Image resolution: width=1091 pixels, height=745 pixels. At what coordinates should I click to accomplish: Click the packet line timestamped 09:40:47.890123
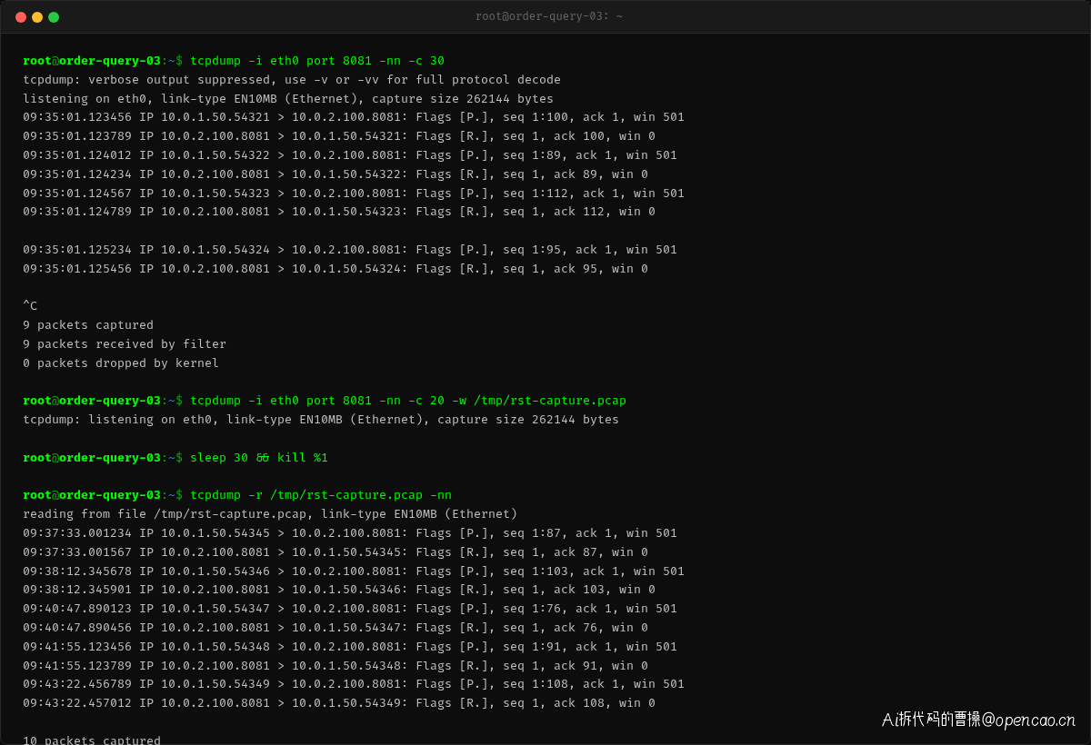[350, 609]
